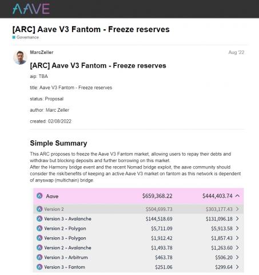Click the Version 2 - Avalanche icon
Image resolution: width=259 pixels, height=275 pixels.
pyautogui.click(x=39, y=247)
